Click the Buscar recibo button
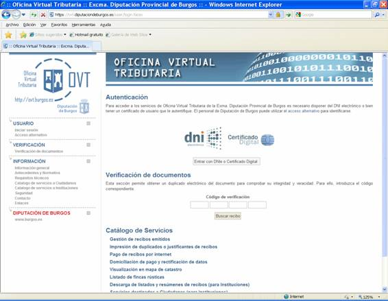The width and height of the screenshot is (388, 301). (228, 216)
